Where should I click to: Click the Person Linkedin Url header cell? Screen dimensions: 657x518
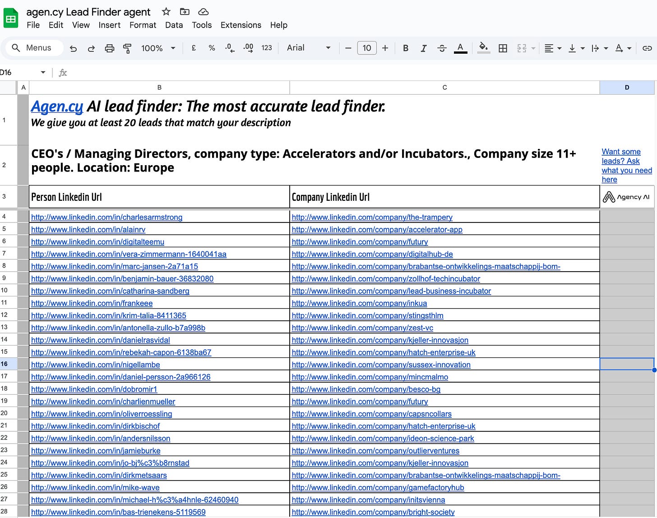pyautogui.click(x=159, y=197)
